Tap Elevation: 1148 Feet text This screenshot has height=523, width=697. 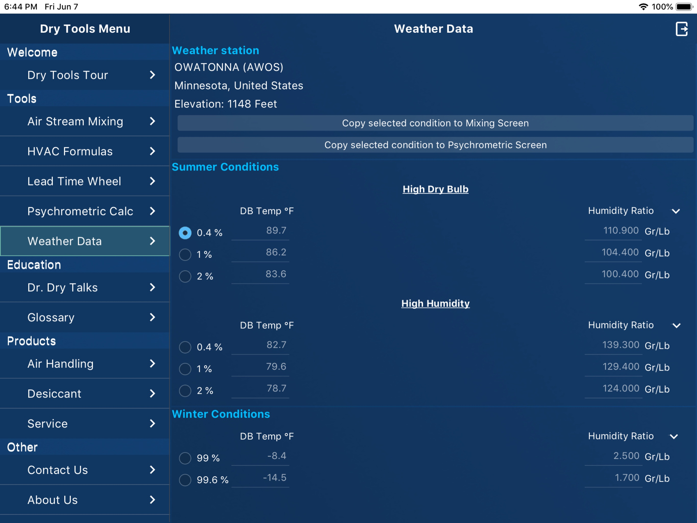[x=226, y=104]
